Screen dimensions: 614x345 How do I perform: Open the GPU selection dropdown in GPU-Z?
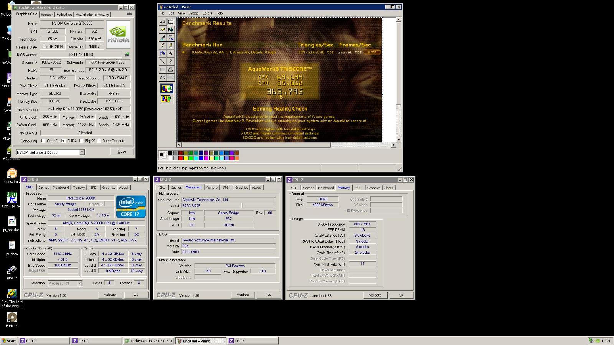coord(82,152)
